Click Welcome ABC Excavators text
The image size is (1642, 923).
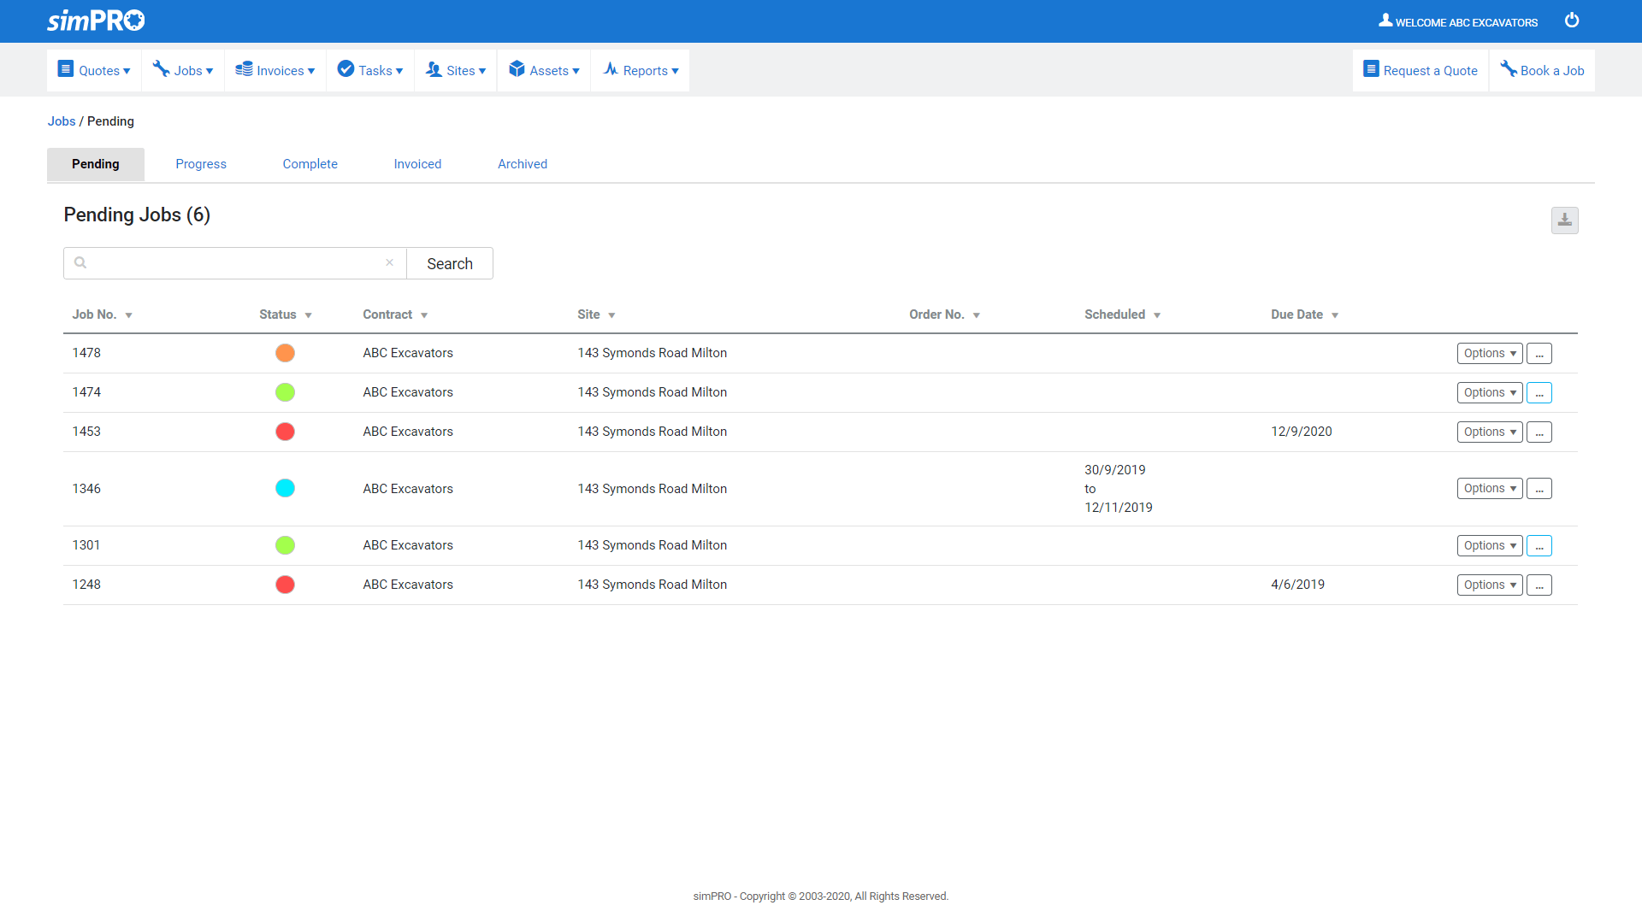click(x=1467, y=23)
